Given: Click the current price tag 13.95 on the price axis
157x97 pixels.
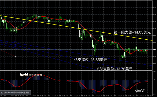Looking at the screenshot, I should click(x=154, y=49).
